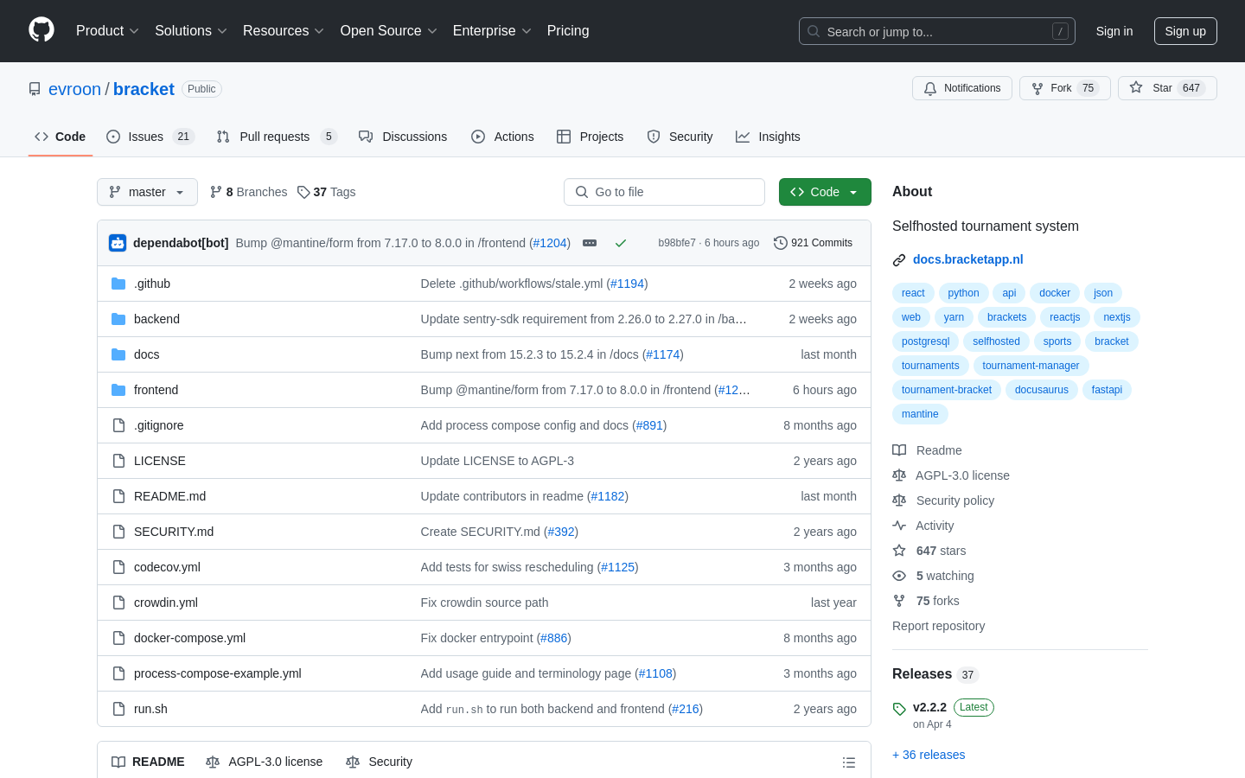
Task: Click the star icon to star repository
Action: 1136,88
